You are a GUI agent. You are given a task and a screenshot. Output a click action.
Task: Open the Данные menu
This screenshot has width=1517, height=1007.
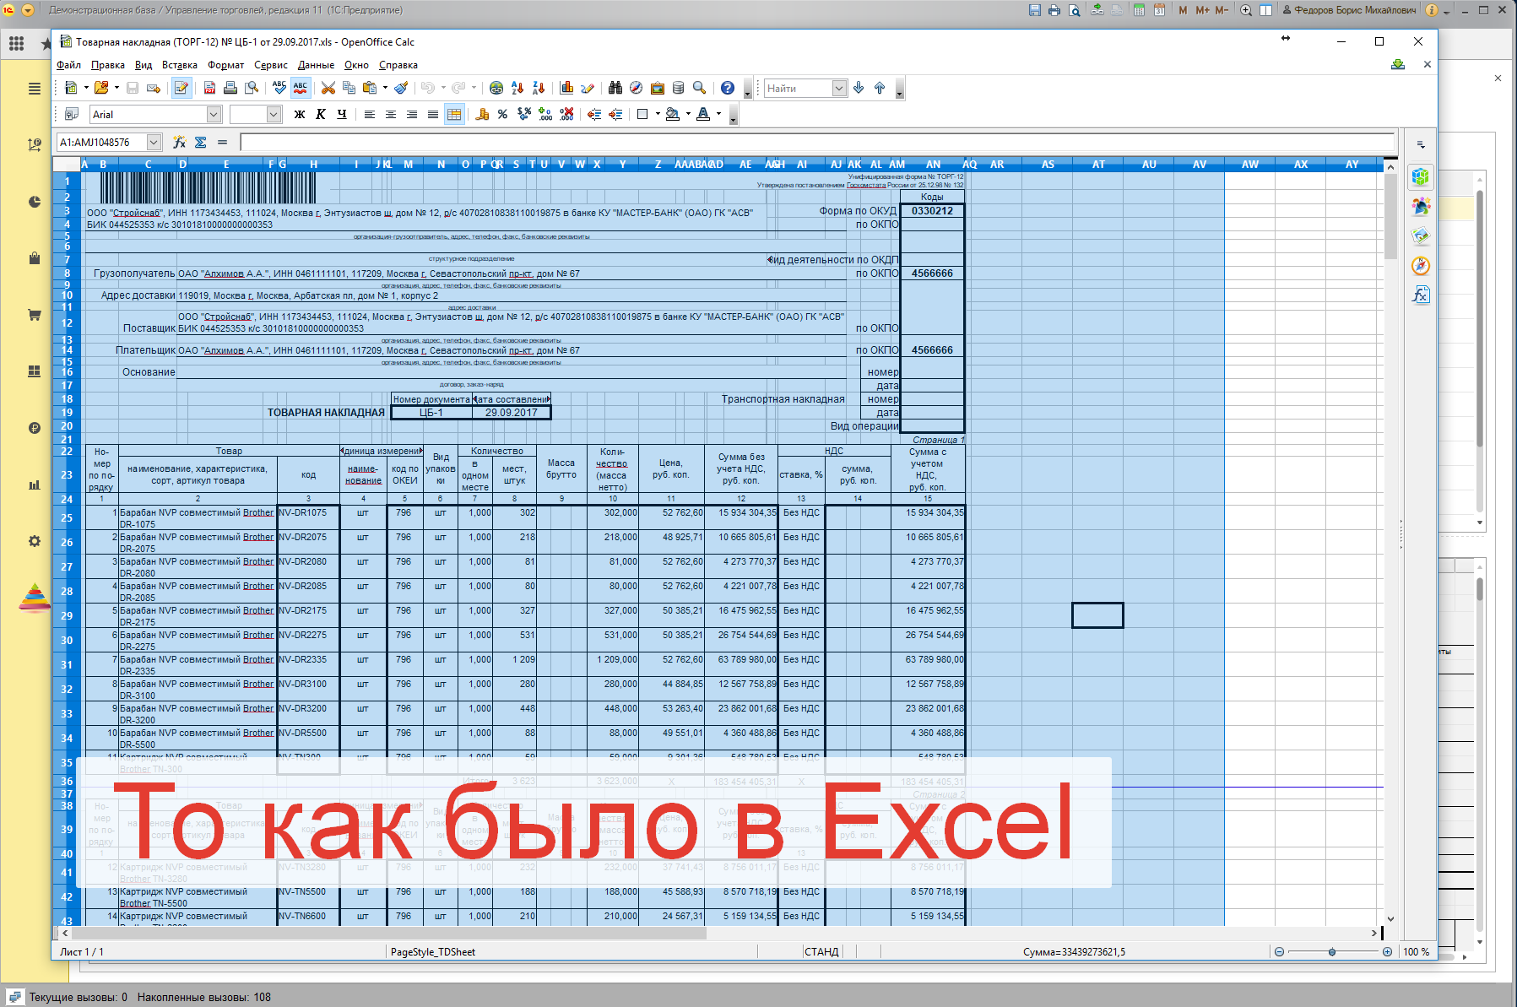[316, 65]
